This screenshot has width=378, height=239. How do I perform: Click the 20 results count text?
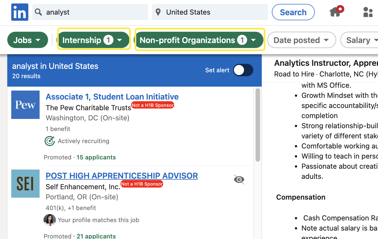pos(26,76)
